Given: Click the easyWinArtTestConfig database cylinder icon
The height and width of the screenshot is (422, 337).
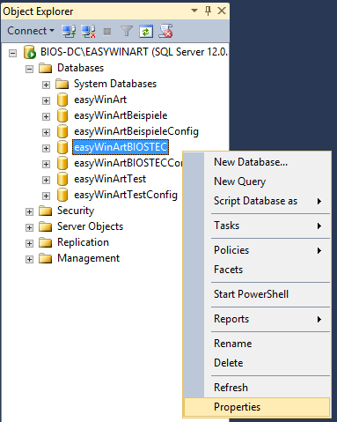Looking at the screenshot, I should [62, 195].
